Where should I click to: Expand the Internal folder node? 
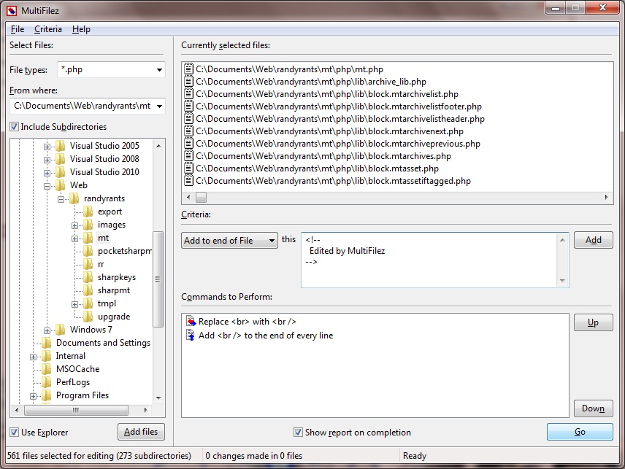[33, 357]
